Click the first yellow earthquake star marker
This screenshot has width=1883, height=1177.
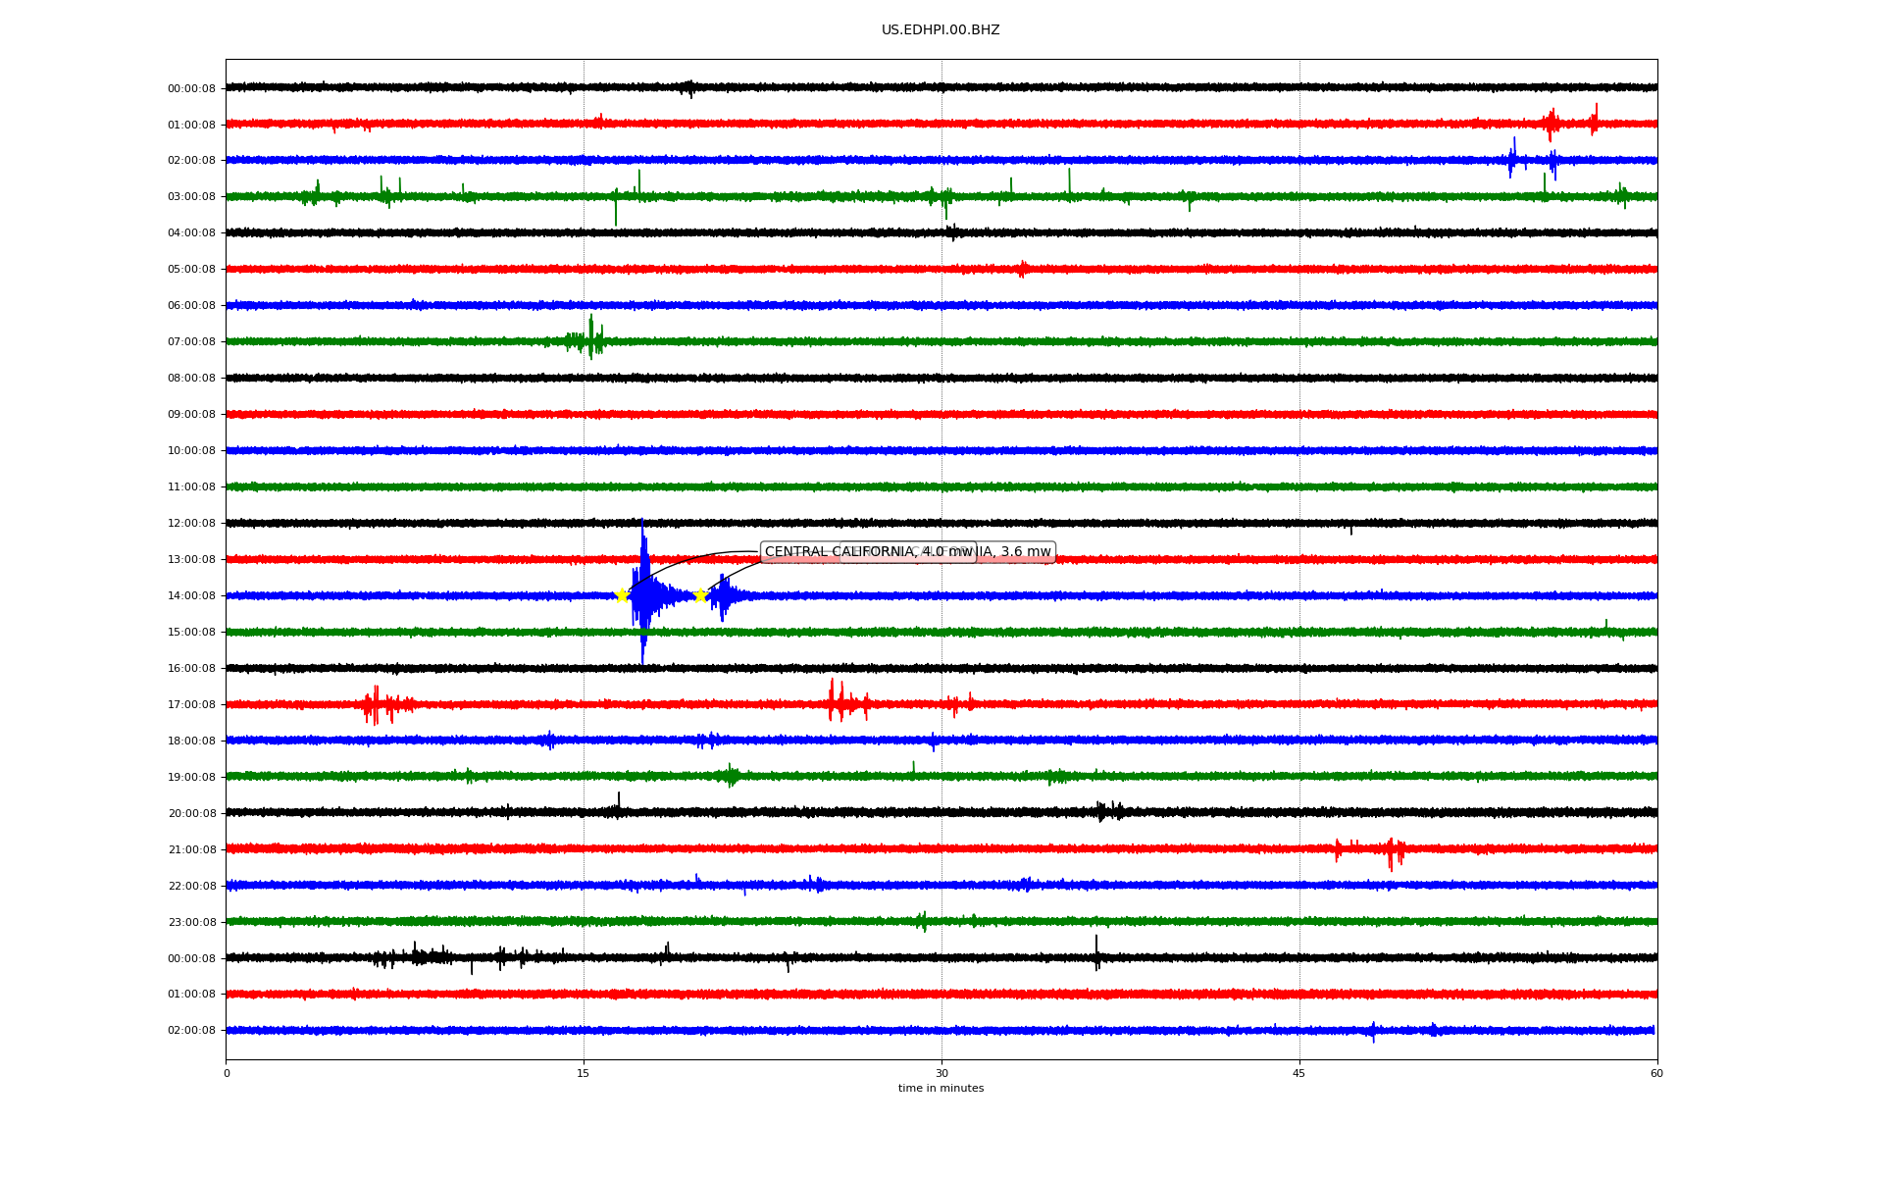(x=622, y=595)
